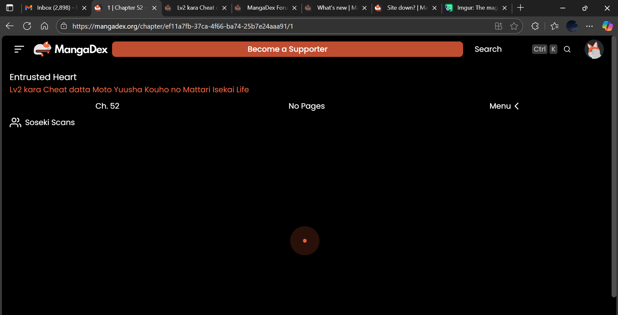618x315 pixels.
Task: Open the Lv2 kara Cheat manga title link
Action: (129, 90)
